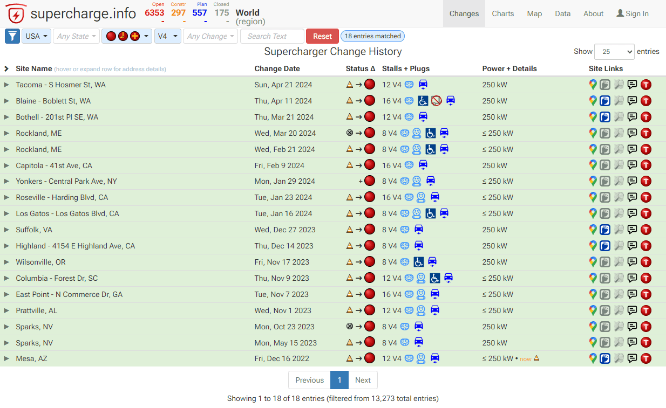This screenshot has width=666, height=408.
Task: Click the red Reset button
Action: tap(322, 36)
